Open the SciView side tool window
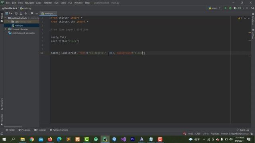This screenshot has width=255, height=143. coord(253,34)
